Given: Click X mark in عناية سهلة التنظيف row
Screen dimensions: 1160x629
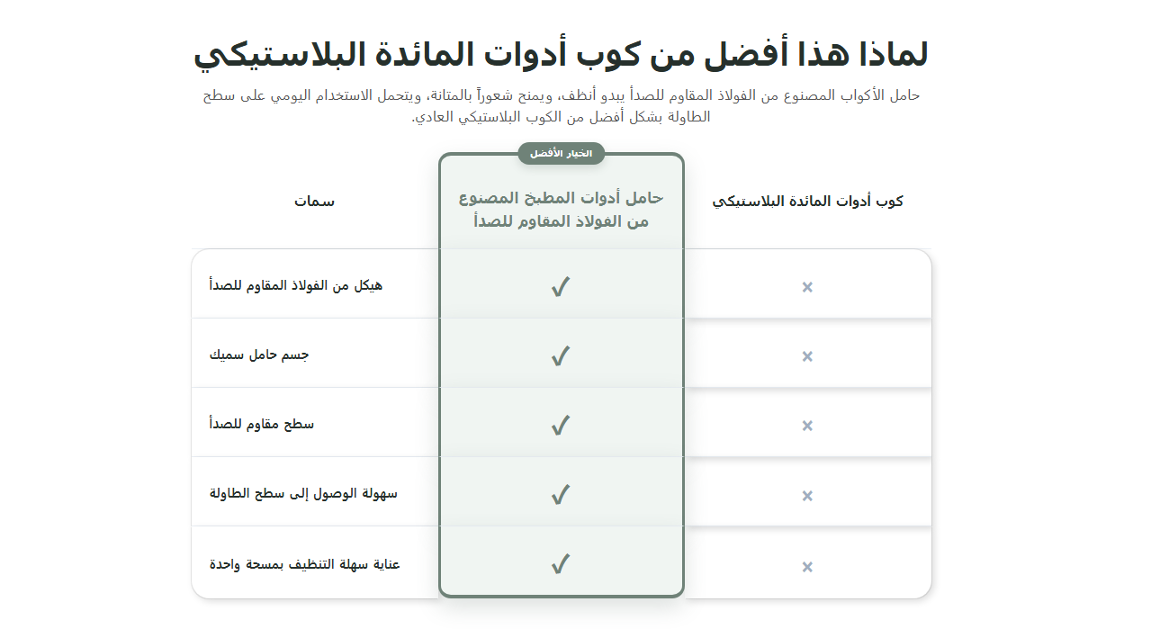Looking at the screenshot, I should 807,567.
